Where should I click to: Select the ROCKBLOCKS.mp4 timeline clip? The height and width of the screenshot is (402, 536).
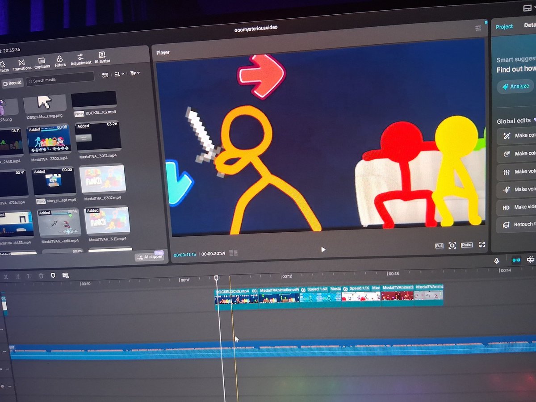click(x=236, y=299)
